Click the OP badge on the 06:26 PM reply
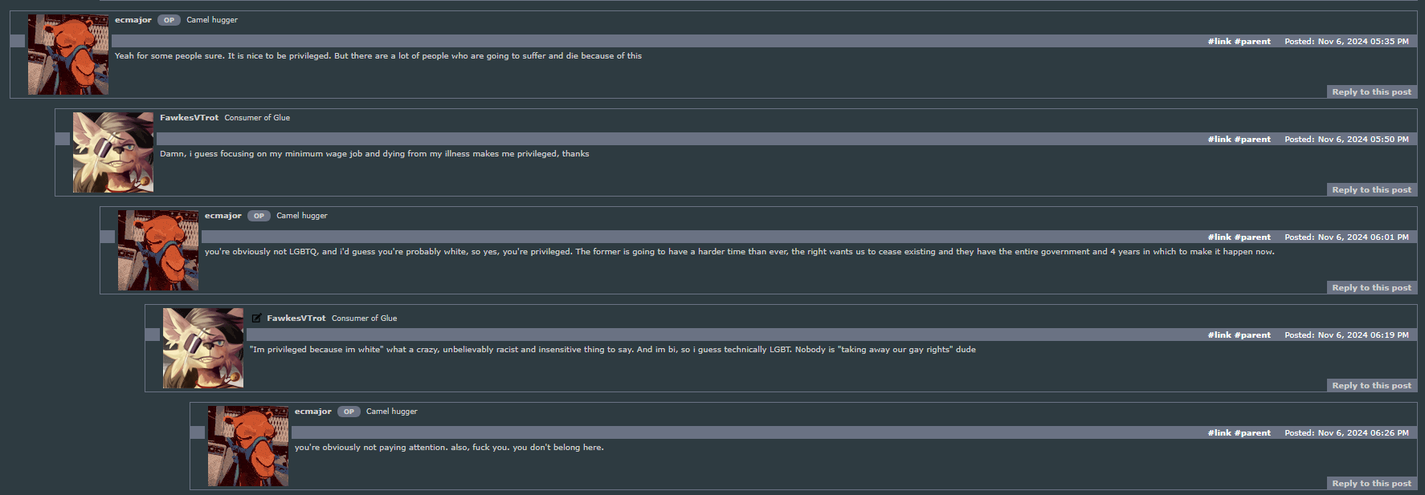The image size is (1425, 495). click(349, 411)
